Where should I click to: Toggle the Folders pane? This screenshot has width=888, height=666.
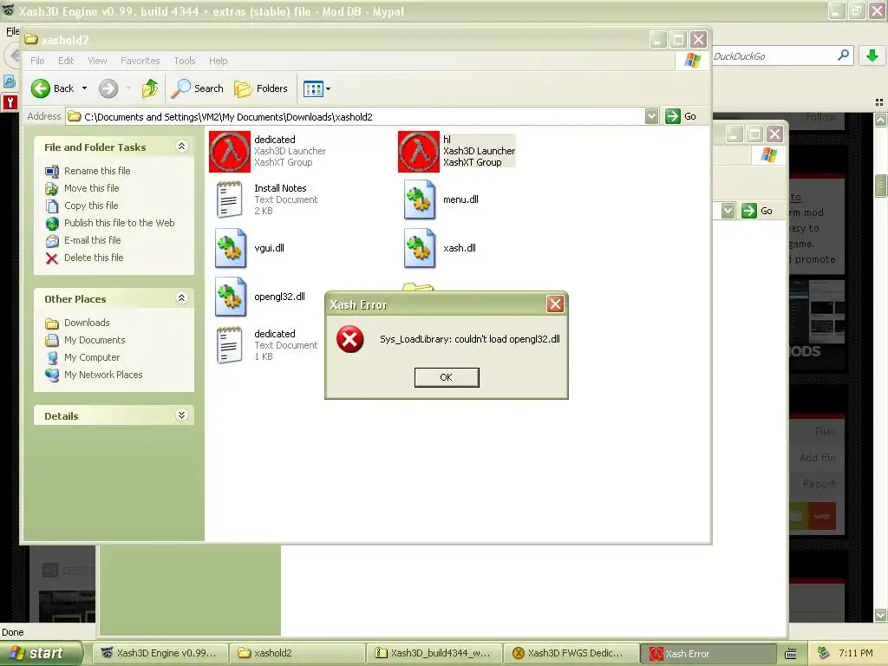[261, 88]
